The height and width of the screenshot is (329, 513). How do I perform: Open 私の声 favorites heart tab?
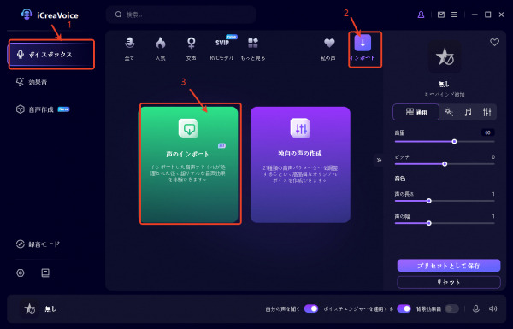tap(328, 49)
